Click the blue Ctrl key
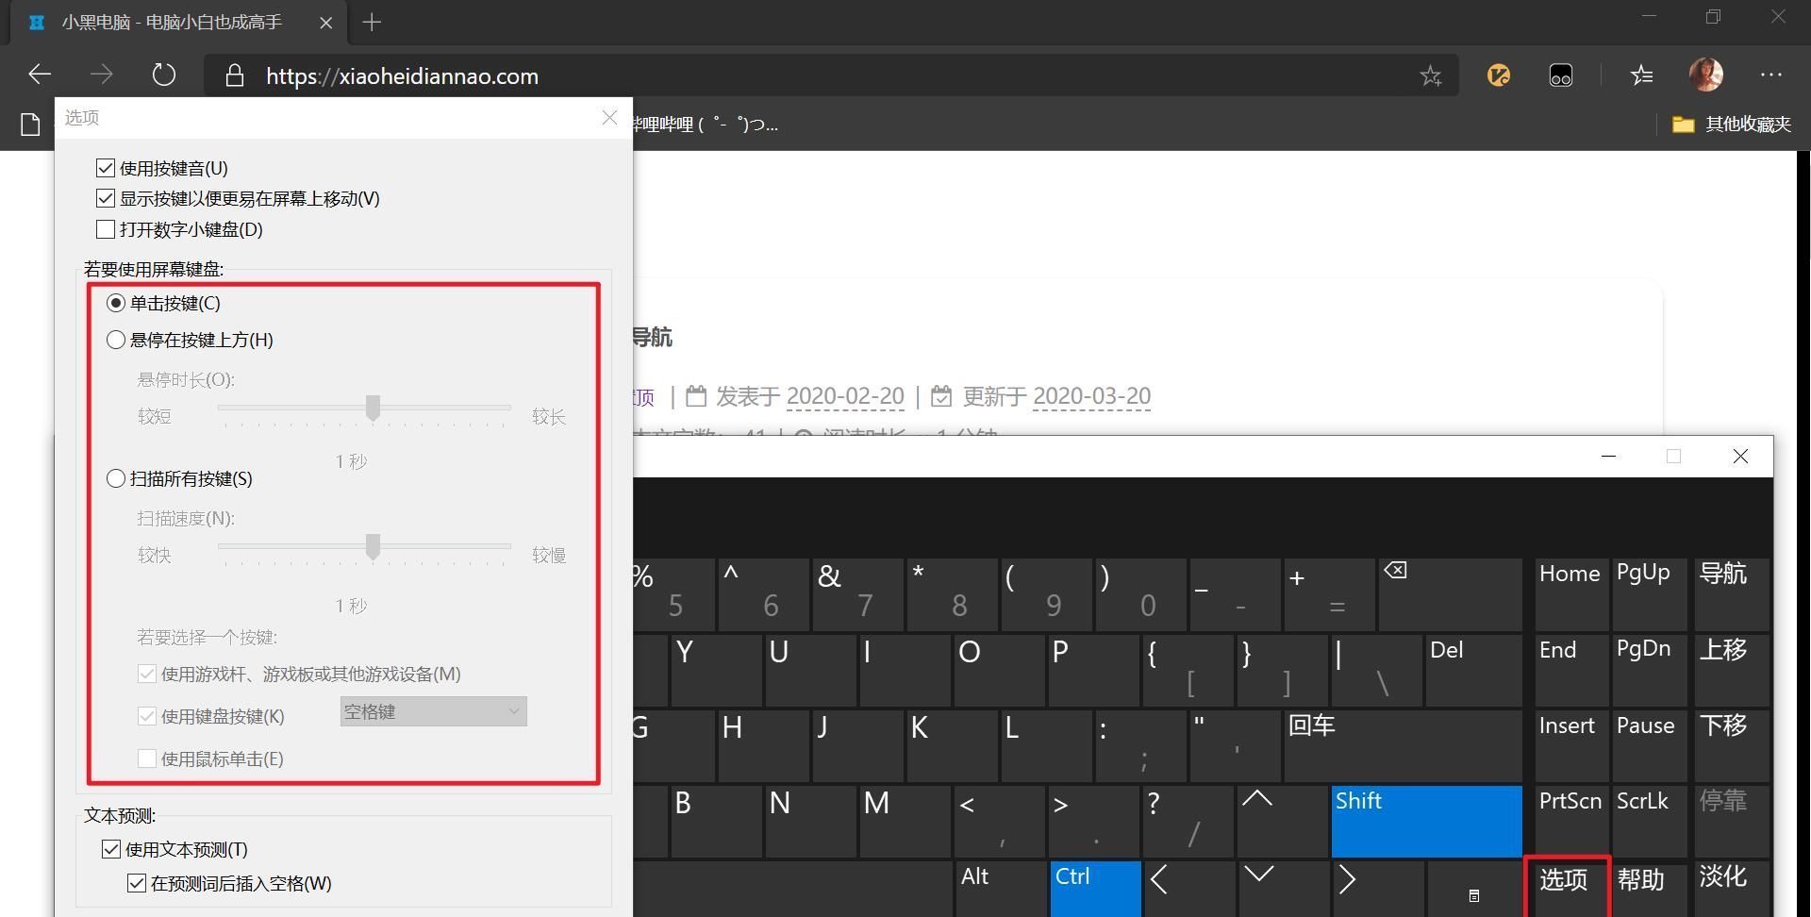 (1095, 889)
